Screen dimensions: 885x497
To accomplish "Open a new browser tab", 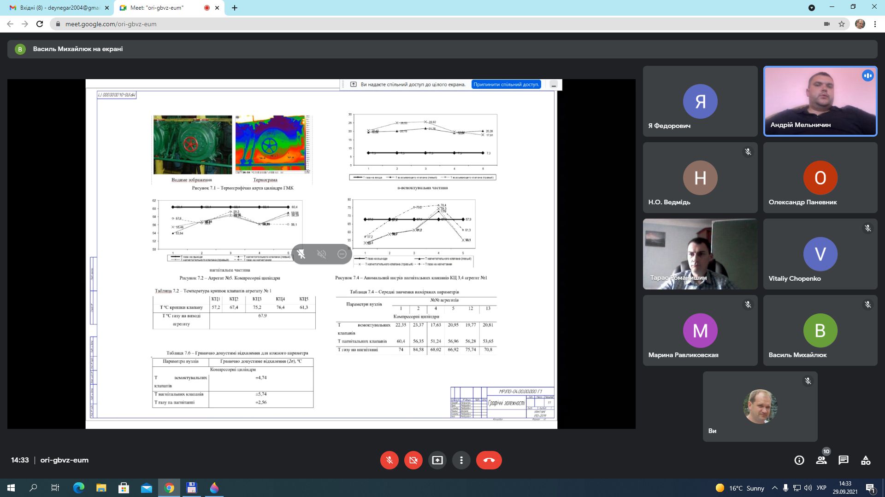I will [234, 8].
